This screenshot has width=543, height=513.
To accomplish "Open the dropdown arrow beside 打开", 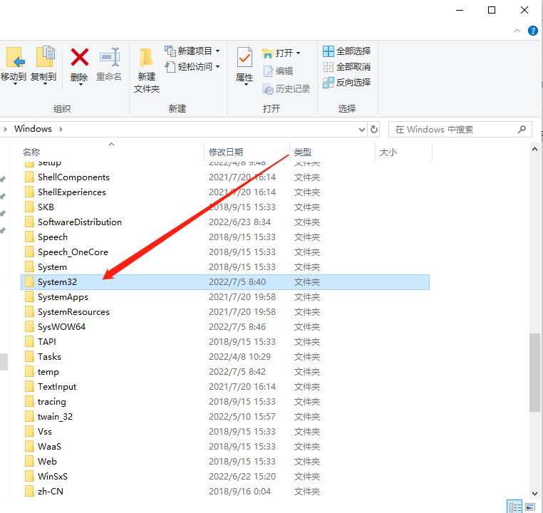I will pos(298,53).
